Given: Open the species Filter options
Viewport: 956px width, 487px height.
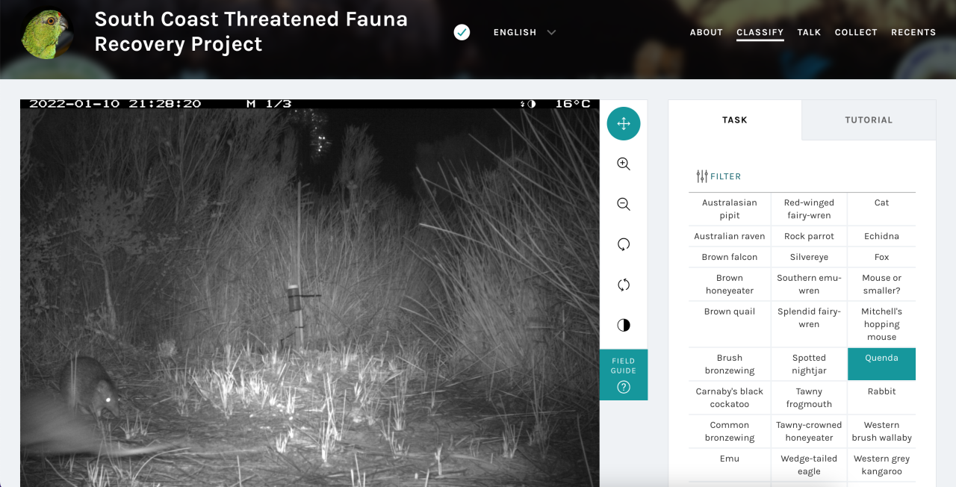Looking at the screenshot, I should pyautogui.click(x=718, y=176).
